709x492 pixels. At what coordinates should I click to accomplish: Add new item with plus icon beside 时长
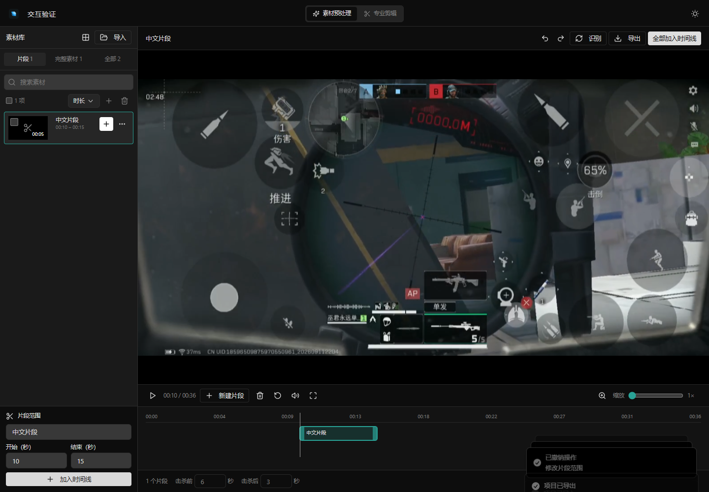(109, 101)
